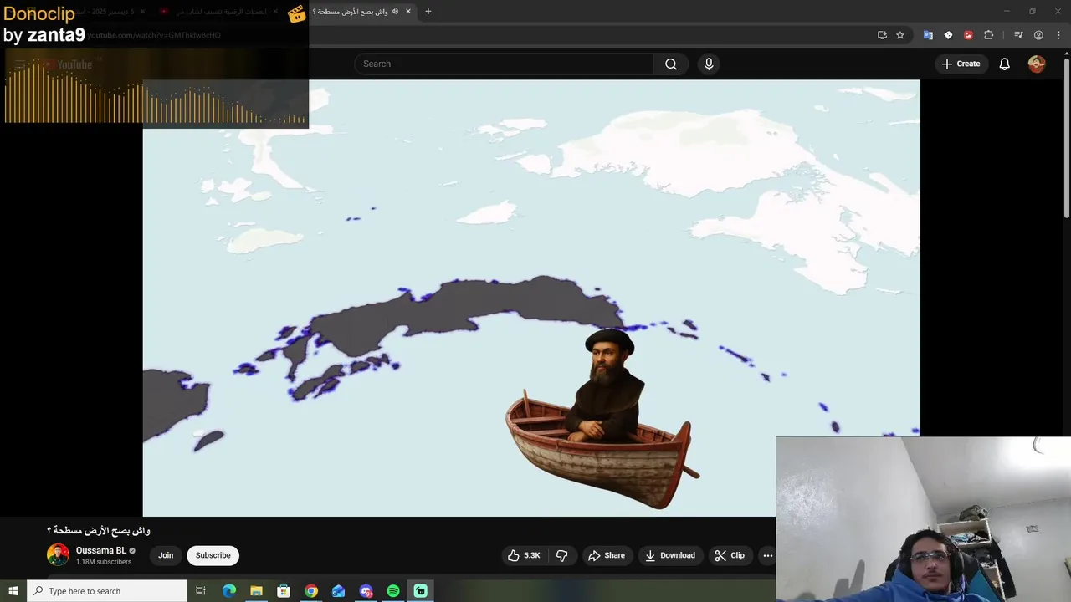Image resolution: width=1071 pixels, height=602 pixels.
Task: Open Oussama BL channel avatar
Action: coord(58,554)
